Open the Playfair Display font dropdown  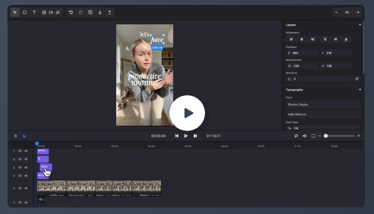[323, 105]
